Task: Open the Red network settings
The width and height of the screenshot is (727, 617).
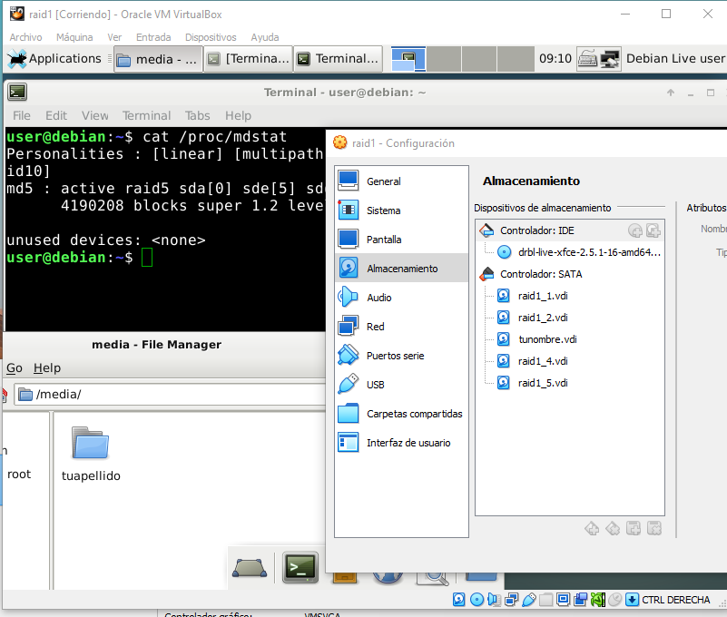Action: point(401,327)
